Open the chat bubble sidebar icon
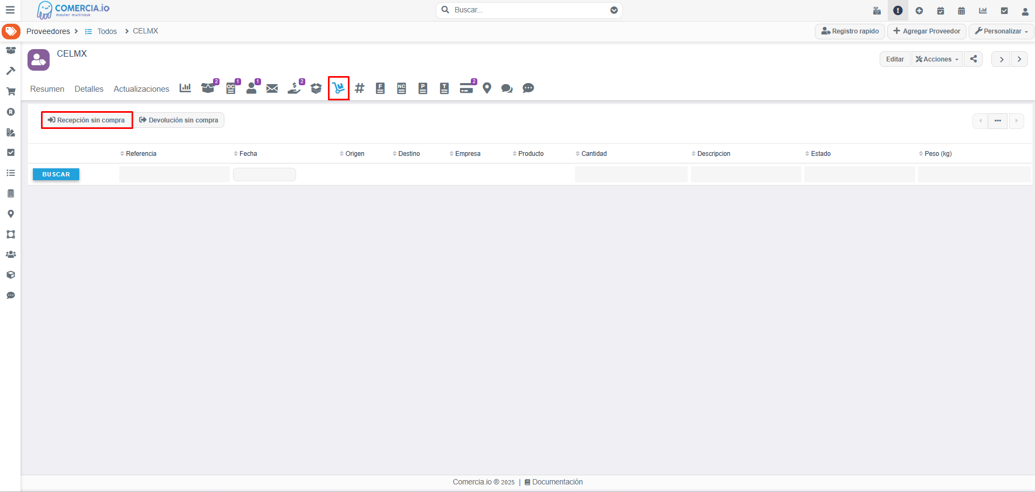Viewport: 1035px width, 492px height. point(11,295)
